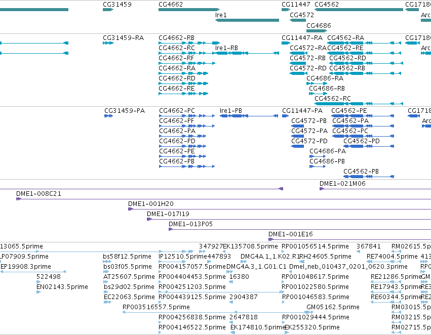Viewport: 431px width, 335px height.
Task: Select EST RP001056514.5prime
Action: (316, 246)
